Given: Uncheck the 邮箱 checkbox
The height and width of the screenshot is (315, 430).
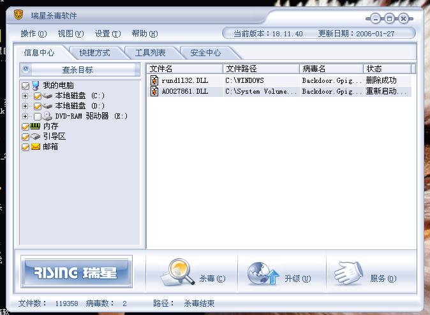Looking at the screenshot, I should (26, 147).
